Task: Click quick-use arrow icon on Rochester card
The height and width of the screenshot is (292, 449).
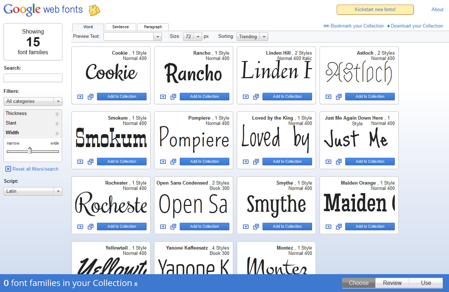Action: (80, 227)
